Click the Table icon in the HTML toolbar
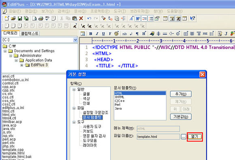Image resolution: width=235 pixels, height=160 pixels. pyautogui.click(x=186, y=34)
